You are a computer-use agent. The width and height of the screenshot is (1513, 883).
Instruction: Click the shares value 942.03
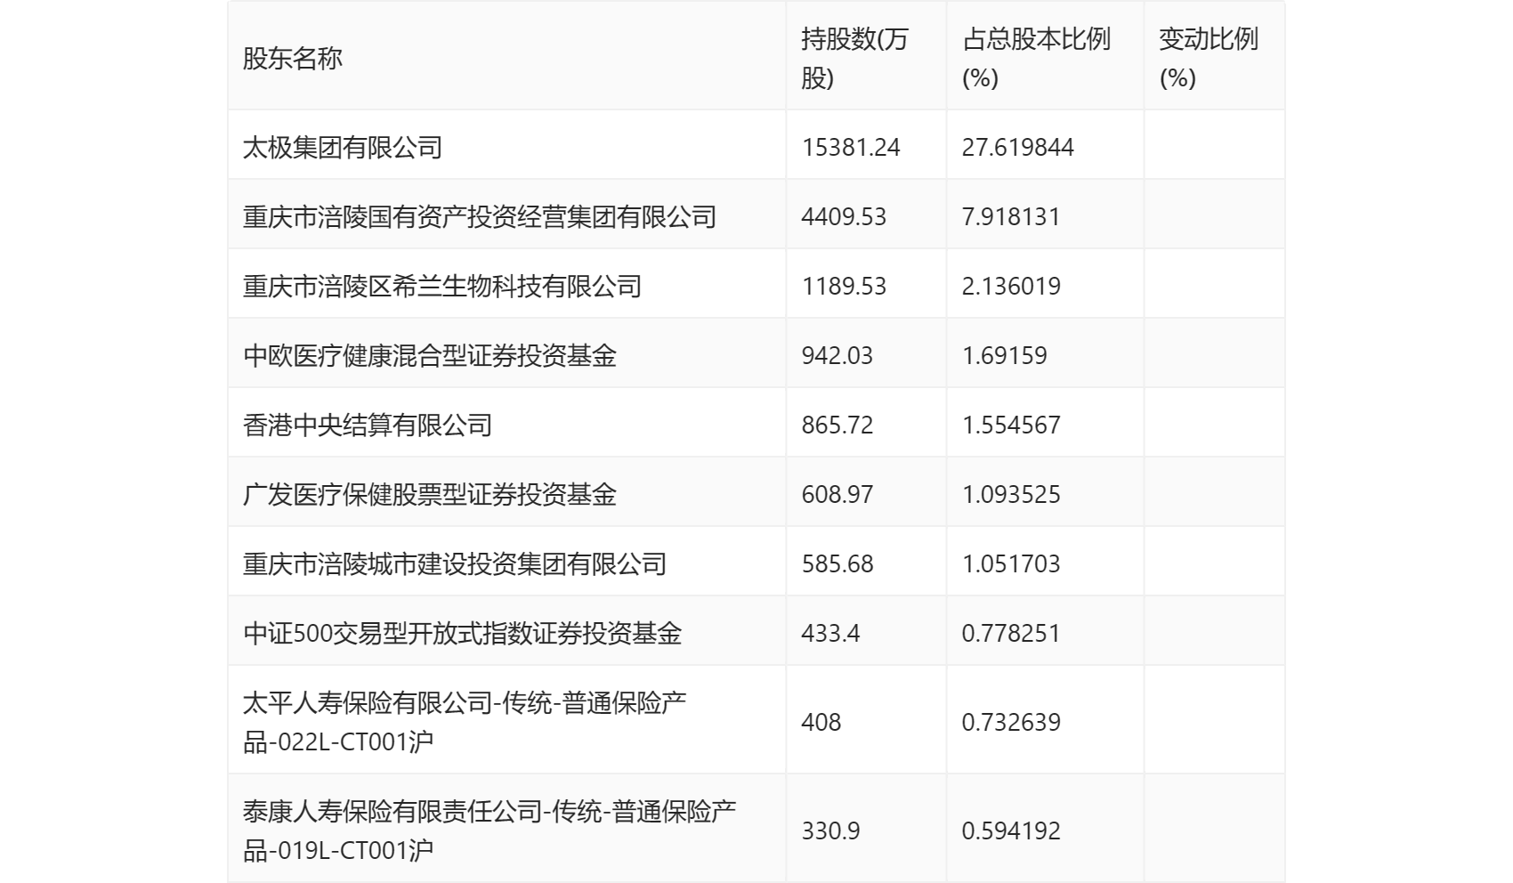click(837, 355)
